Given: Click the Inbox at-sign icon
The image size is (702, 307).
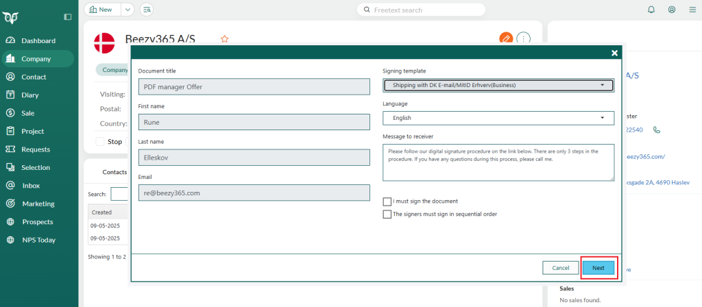Looking at the screenshot, I should (11, 185).
